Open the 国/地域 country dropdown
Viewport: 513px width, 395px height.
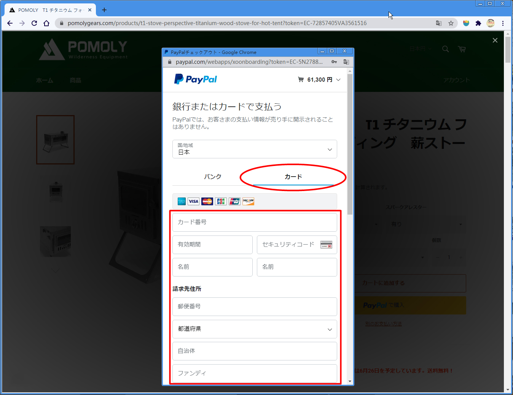click(255, 149)
